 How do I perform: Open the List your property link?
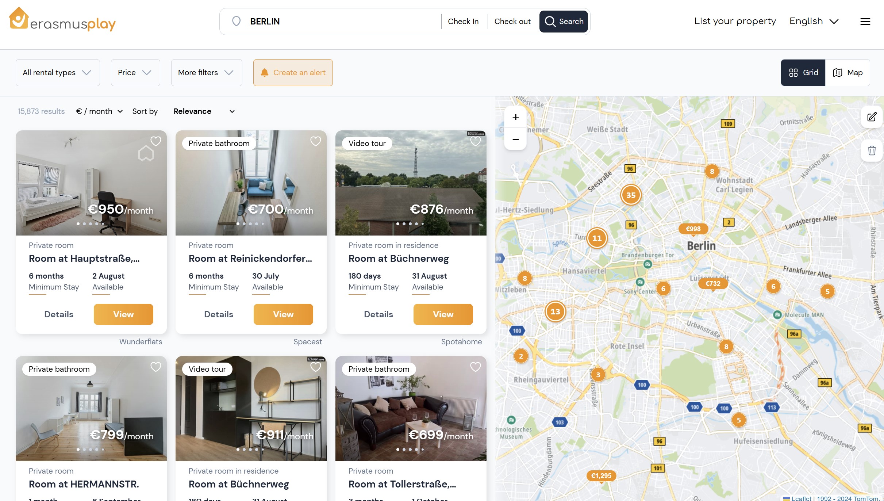pyautogui.click(x=735, y=21)
